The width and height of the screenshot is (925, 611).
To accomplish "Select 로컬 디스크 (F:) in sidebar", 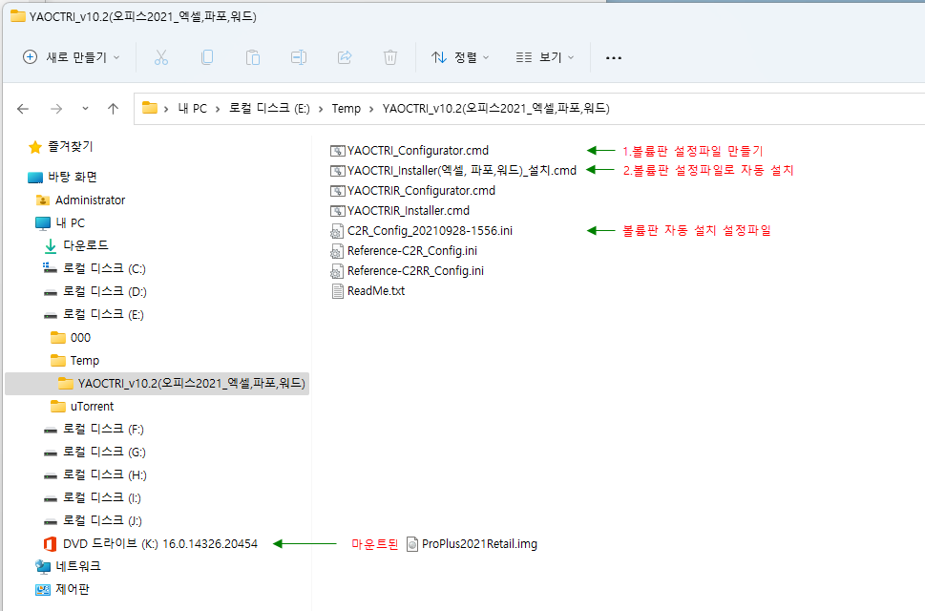I will click(103, 429).
